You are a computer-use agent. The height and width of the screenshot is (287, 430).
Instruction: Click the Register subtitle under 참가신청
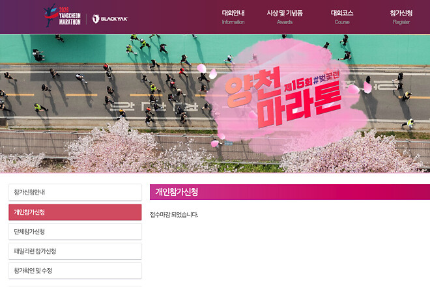point(401,22)
